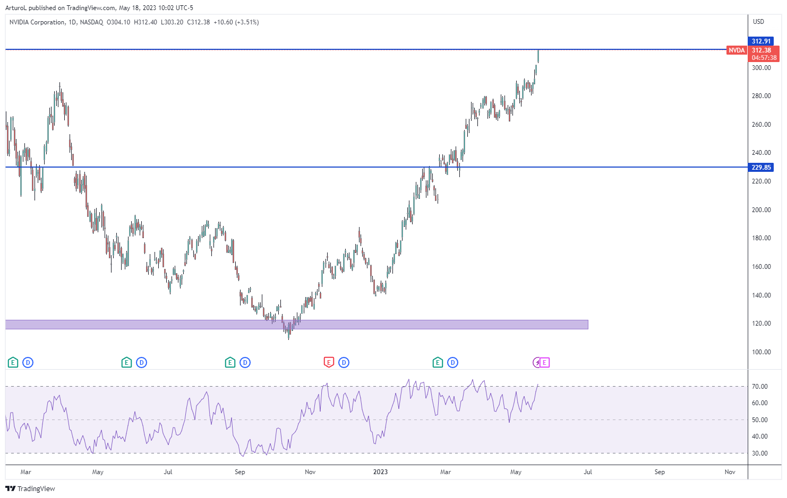Click the 160.00 price axis label
Viewport: 787px width, 498px height.
coord(761,267)
